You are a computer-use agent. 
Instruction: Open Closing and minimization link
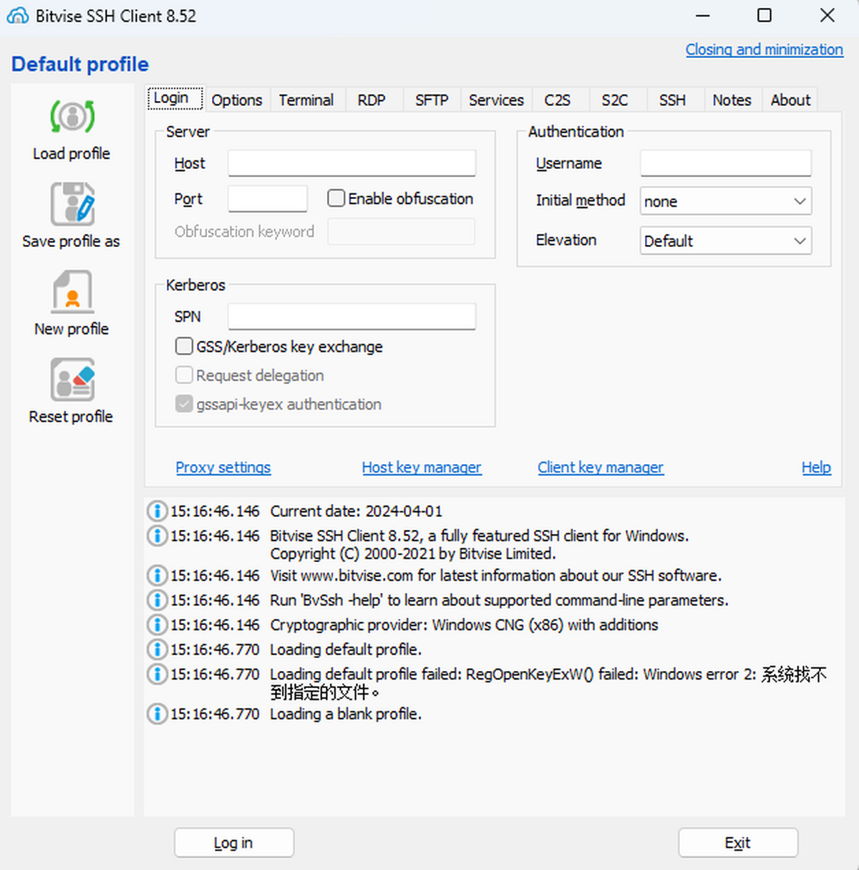[765, 49]
